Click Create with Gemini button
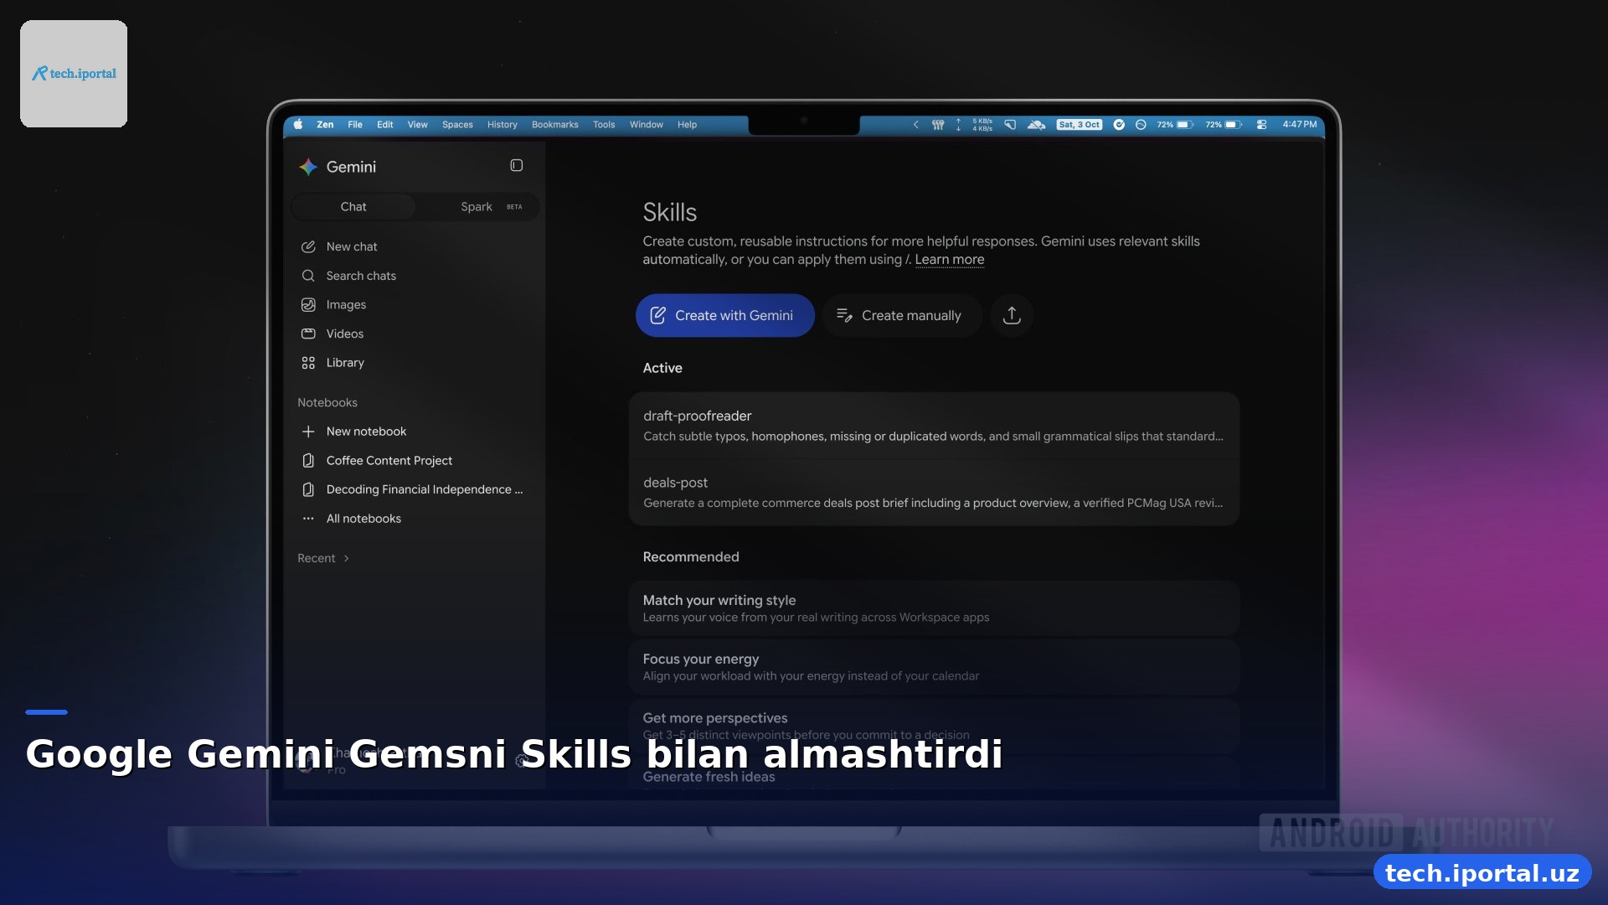The height and width of the screenshot is (905, 1608). pos(724,315)
